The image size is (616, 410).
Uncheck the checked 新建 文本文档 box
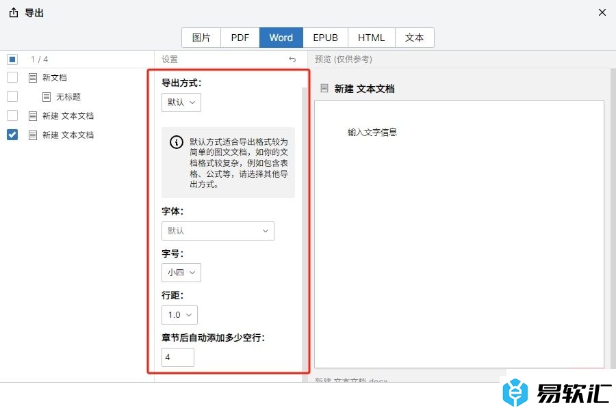(12, 135)
